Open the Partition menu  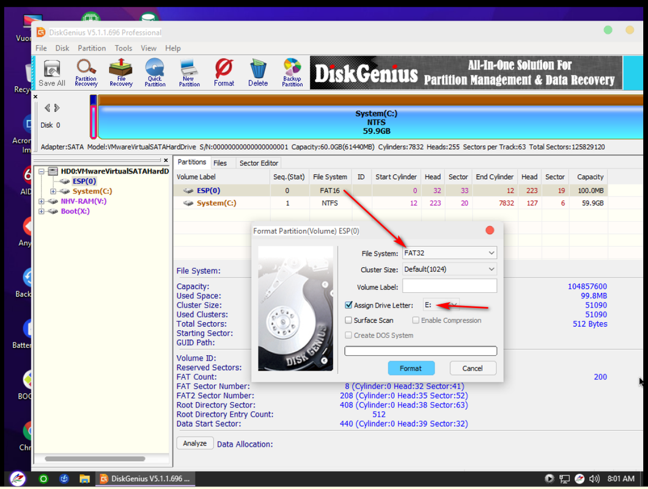[92, 48]
